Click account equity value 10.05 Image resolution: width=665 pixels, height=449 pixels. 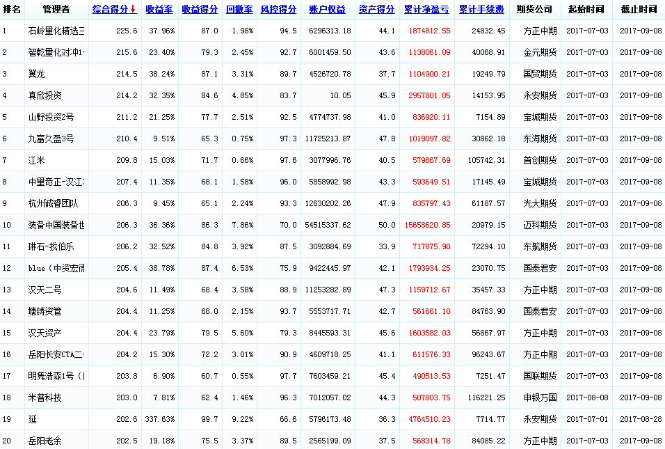tap(341, 95)
